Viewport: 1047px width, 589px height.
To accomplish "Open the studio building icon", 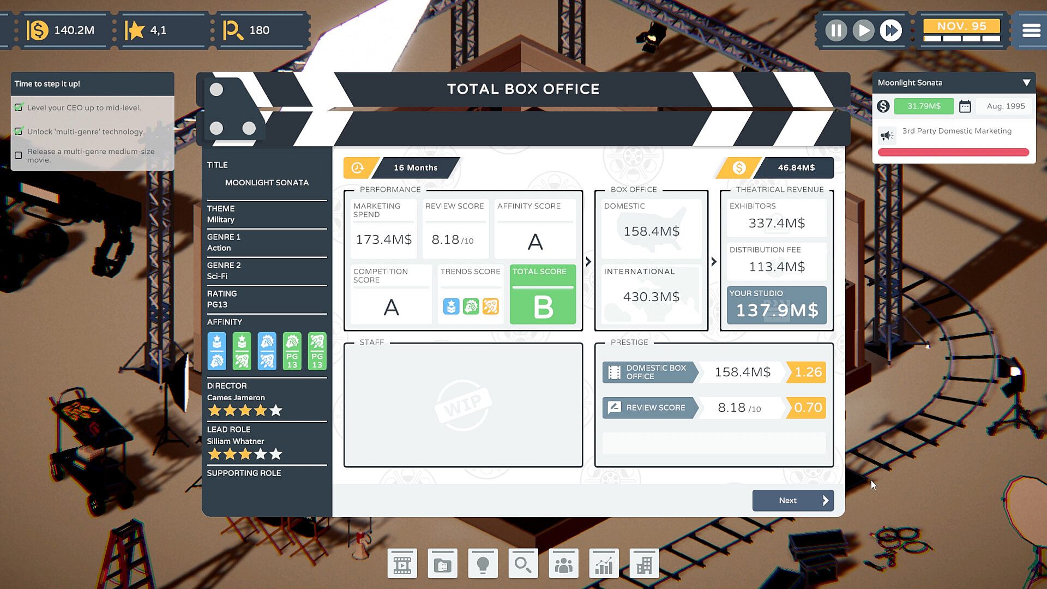I will (644, 564).
